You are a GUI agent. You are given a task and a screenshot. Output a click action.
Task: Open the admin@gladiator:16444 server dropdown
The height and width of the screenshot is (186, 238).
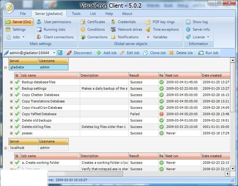(54, 53)
